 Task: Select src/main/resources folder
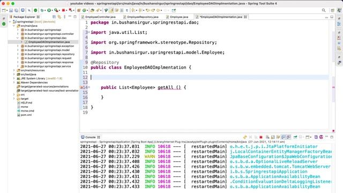click(33, 70)
